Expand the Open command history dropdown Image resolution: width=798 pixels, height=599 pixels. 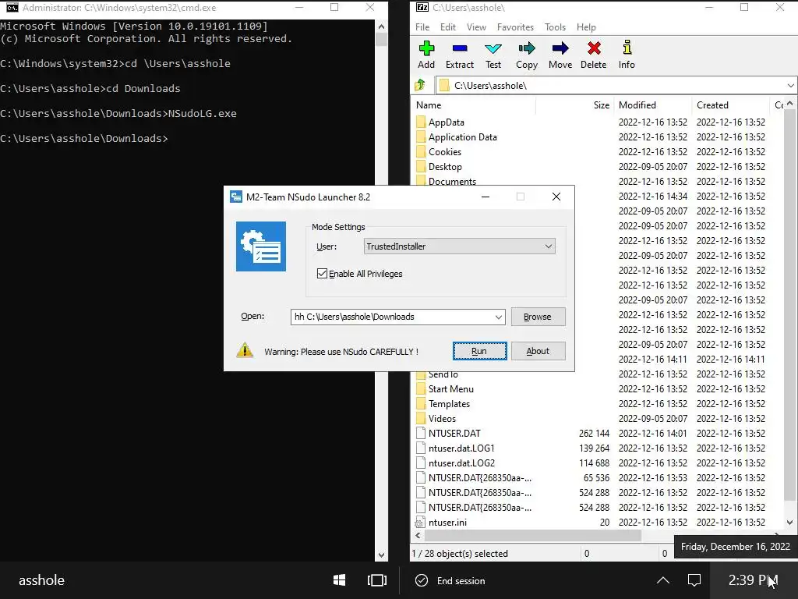click(499, 317)
